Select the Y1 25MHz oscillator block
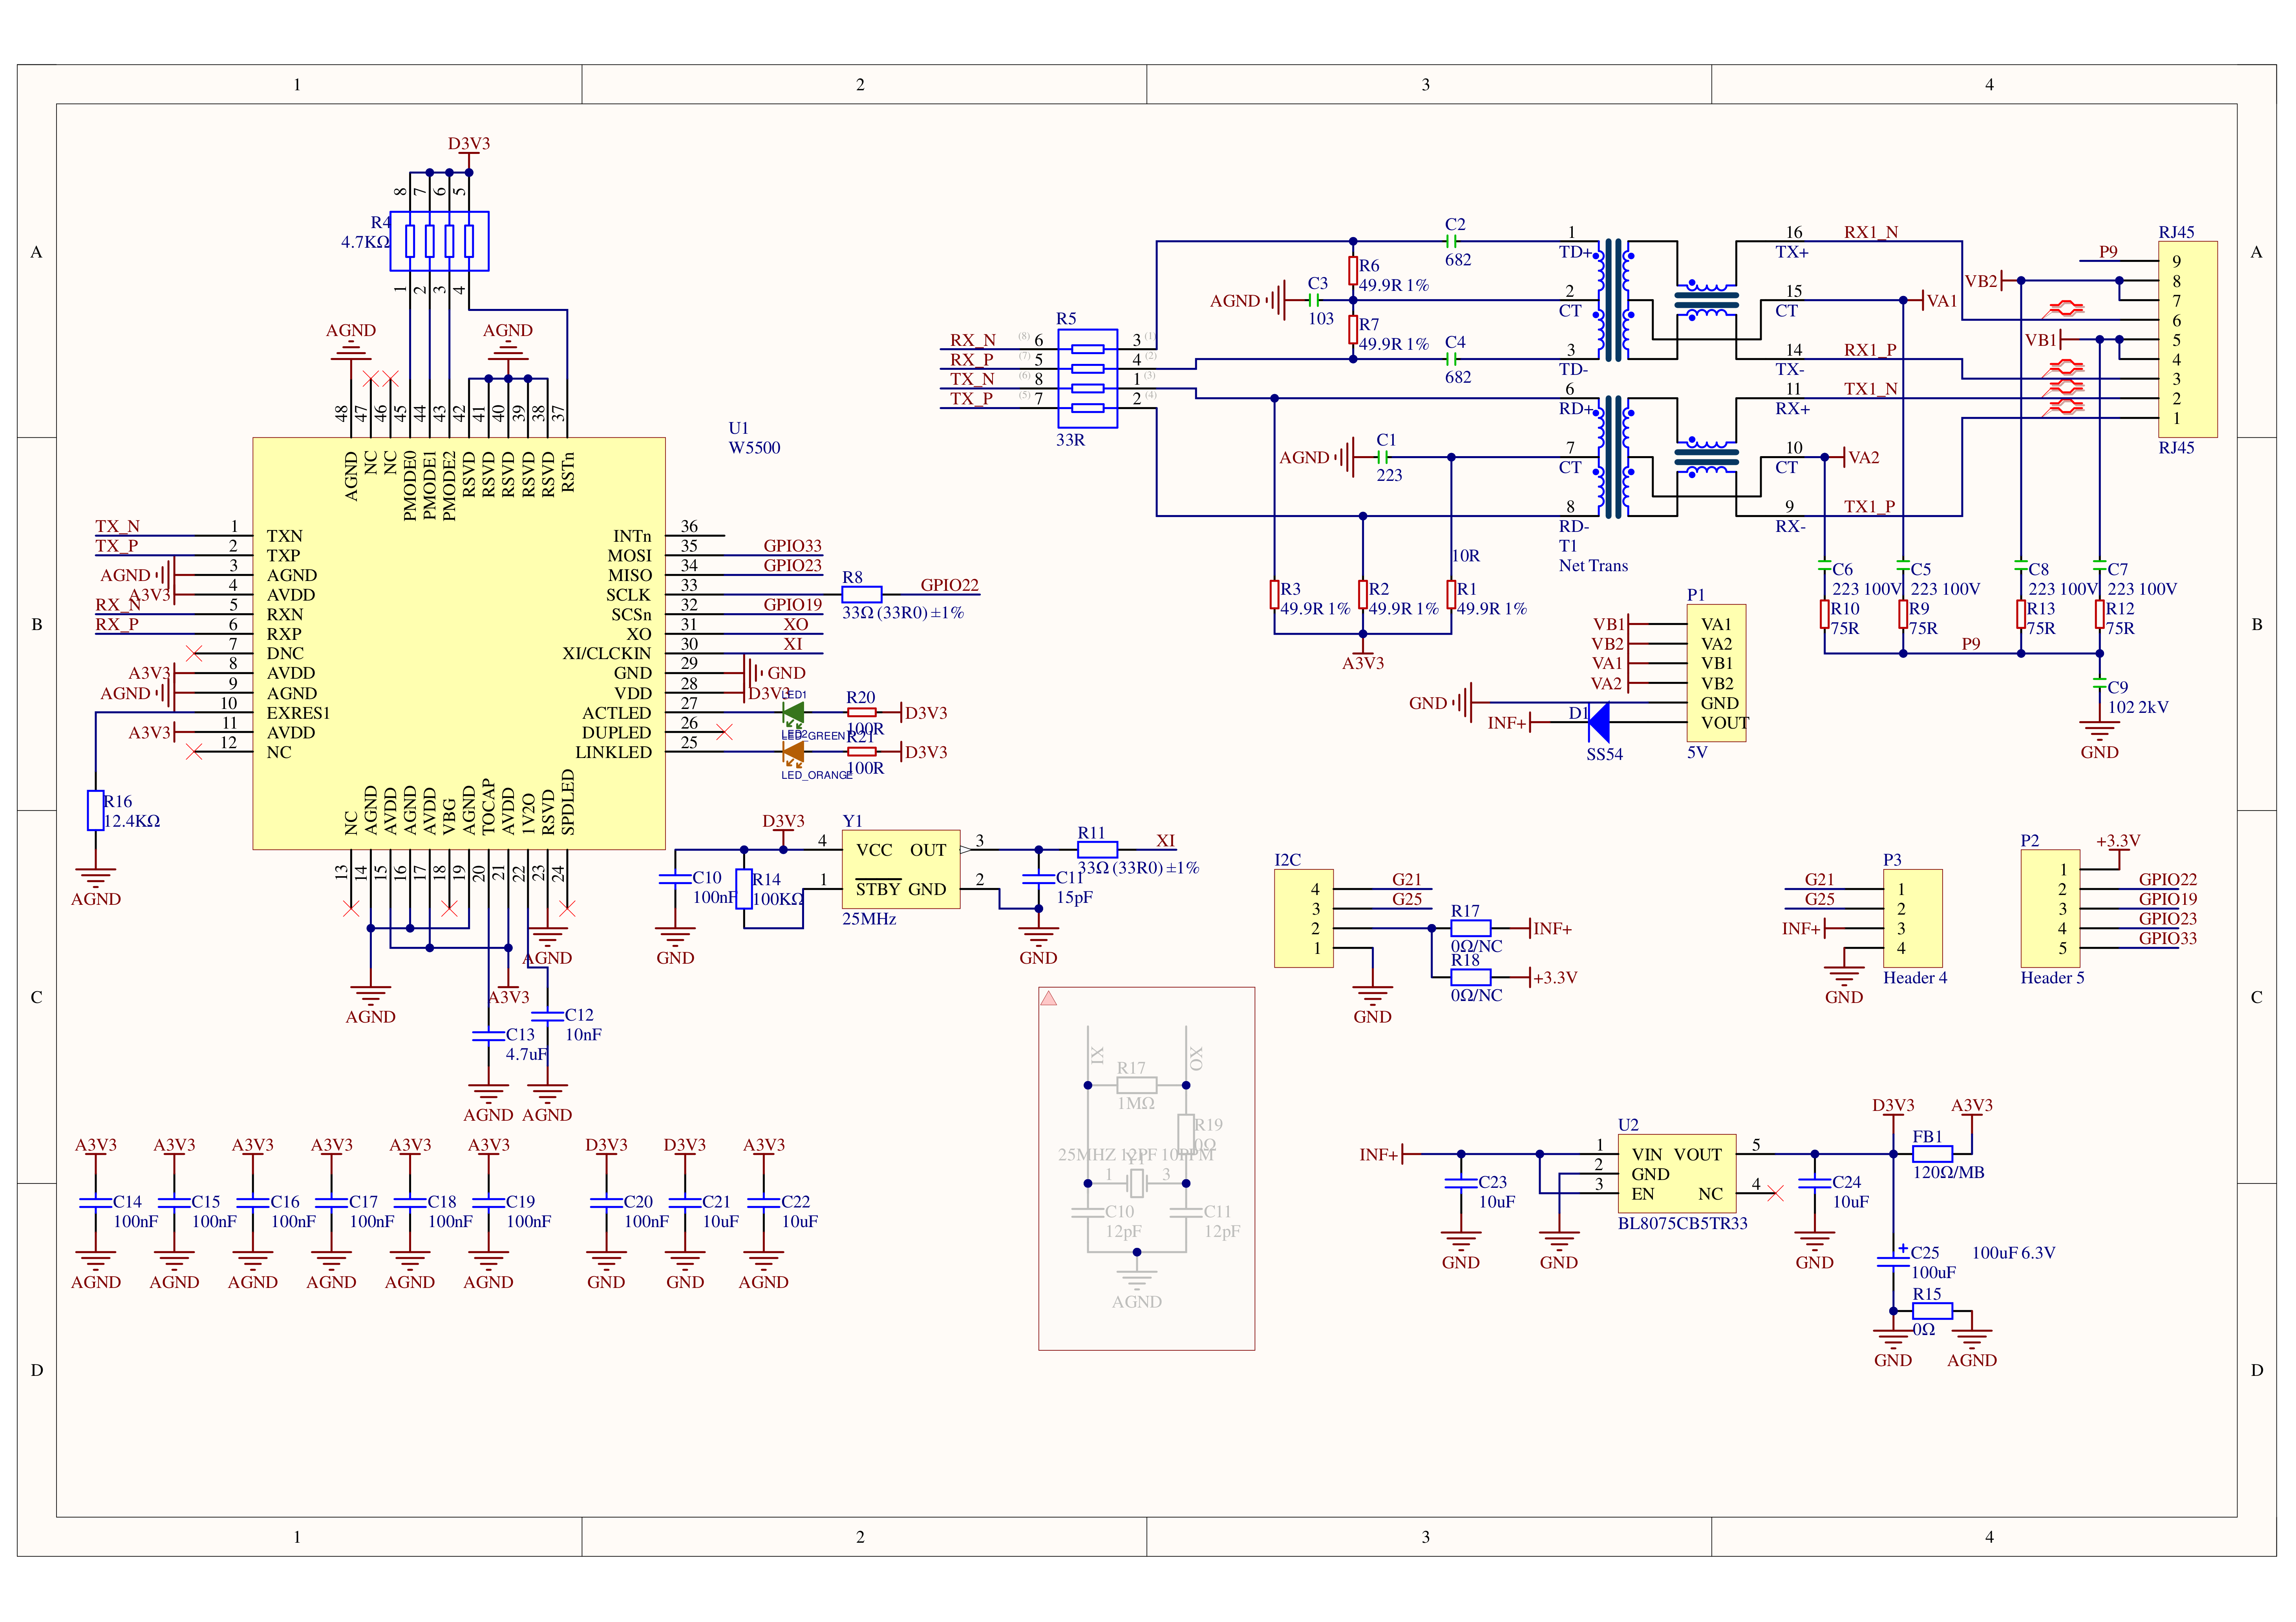Image resolution: width=2296 pixels, height=1622 pixels. (x=901, y=869)
